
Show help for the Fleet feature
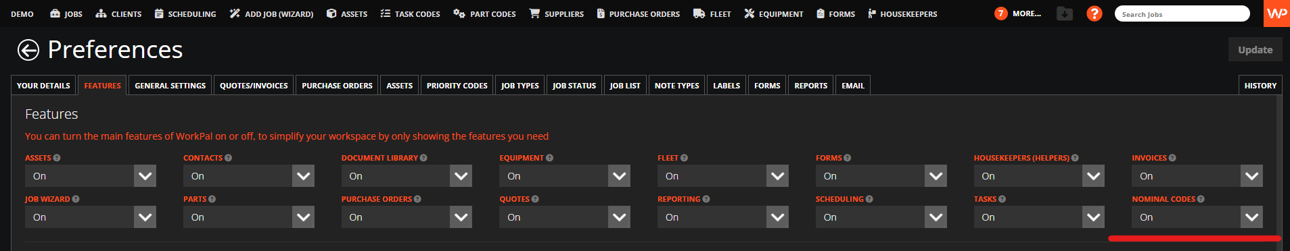pyautogui.click(x=684, y=158)
